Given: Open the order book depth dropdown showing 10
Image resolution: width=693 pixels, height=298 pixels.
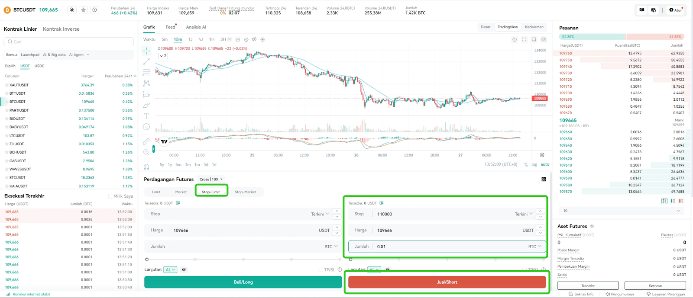Looking at the screenshot, I should tap(622, 211).
